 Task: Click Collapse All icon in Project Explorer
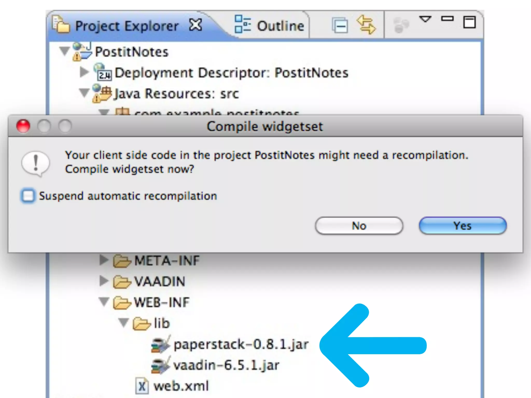[340, 25]
